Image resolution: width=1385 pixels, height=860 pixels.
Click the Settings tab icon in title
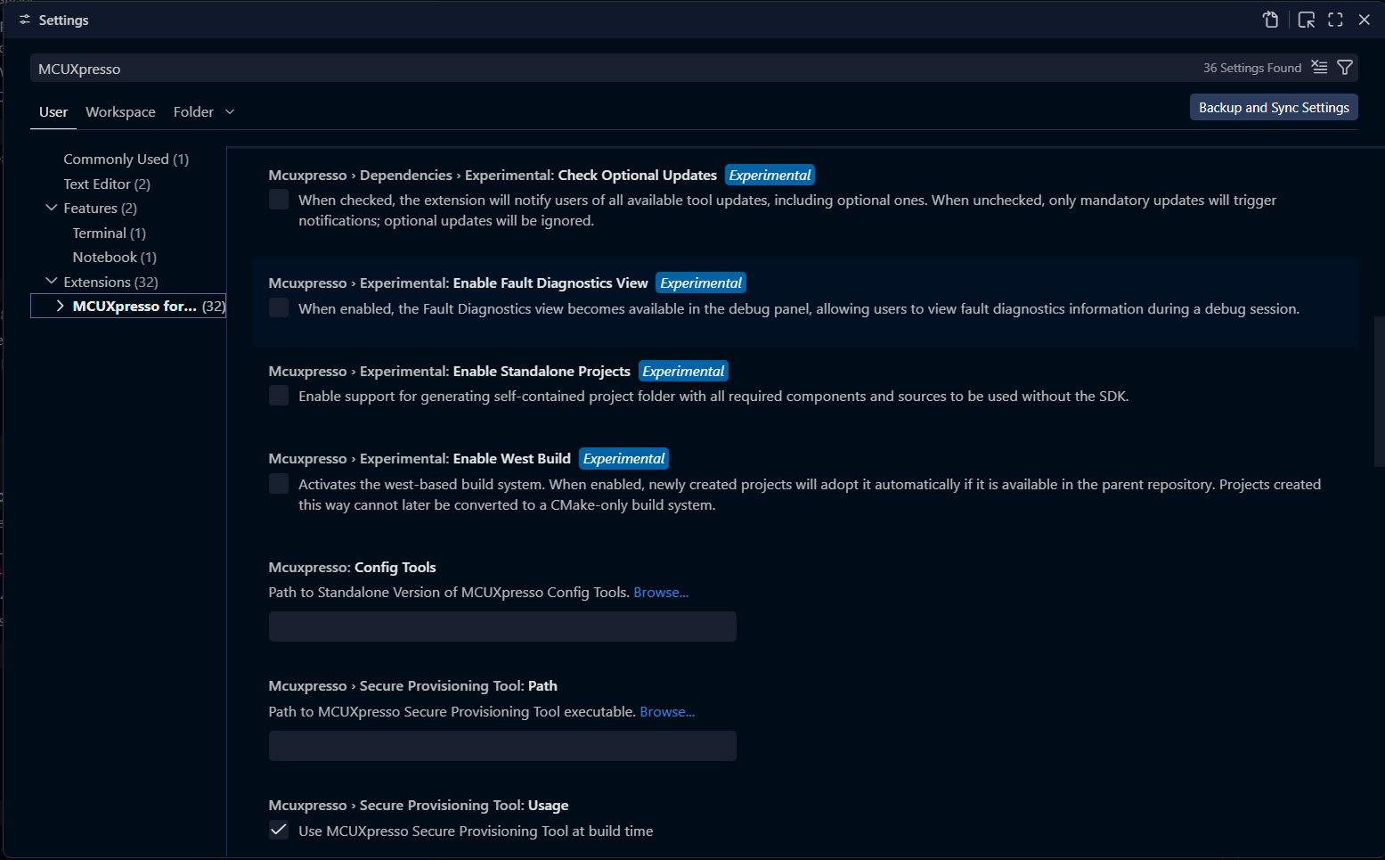25,20
